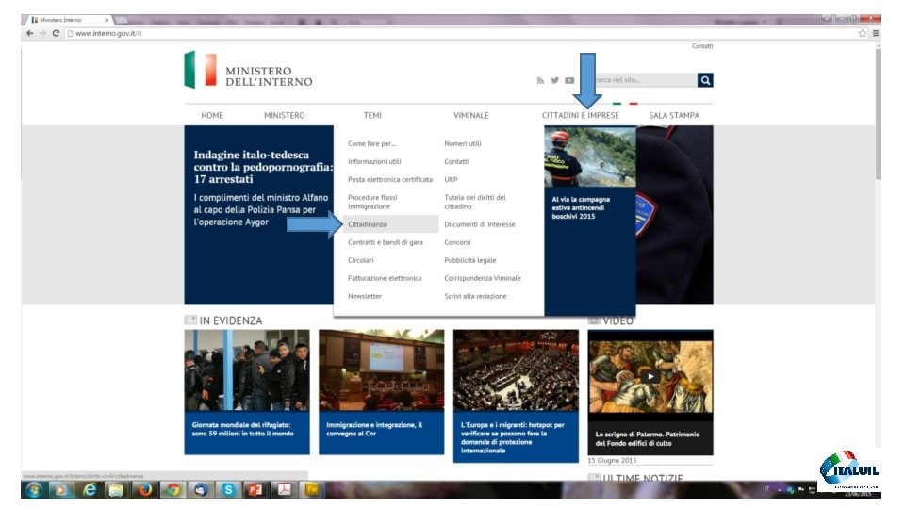Image resolution: width=905 pixels, height=509 pixels.
Task: Click the Ministero dell'Interno logo
Action: [248, 71]
